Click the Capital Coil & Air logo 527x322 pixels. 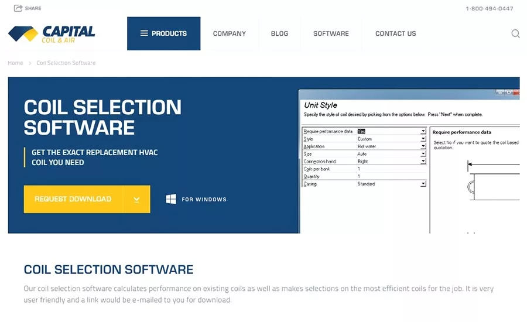click(52, 34)
